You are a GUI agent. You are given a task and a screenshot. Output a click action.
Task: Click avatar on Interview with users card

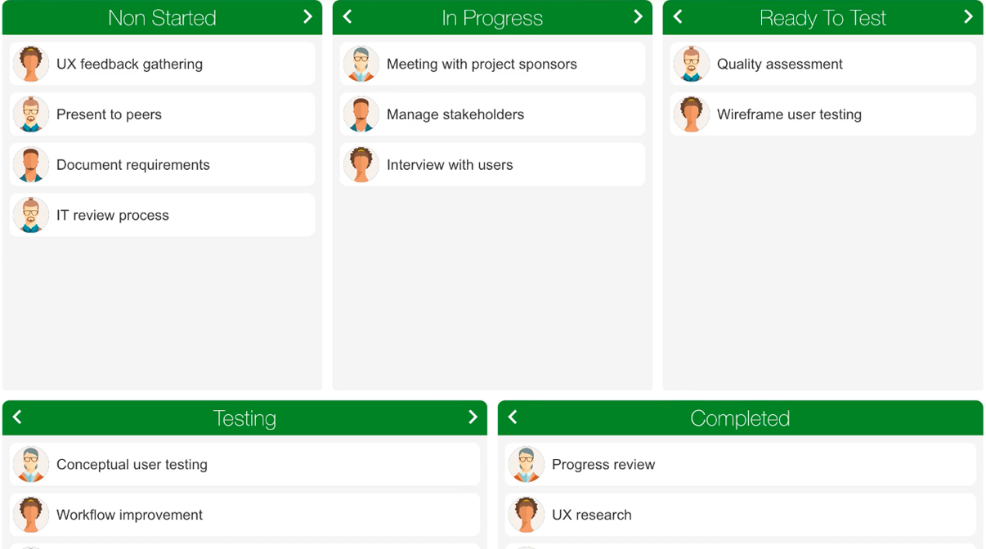(x=361, y=165)
